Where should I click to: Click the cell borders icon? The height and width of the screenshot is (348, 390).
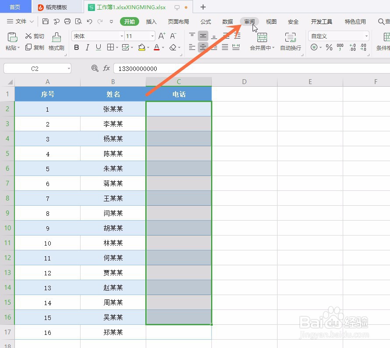pos(110,47)
